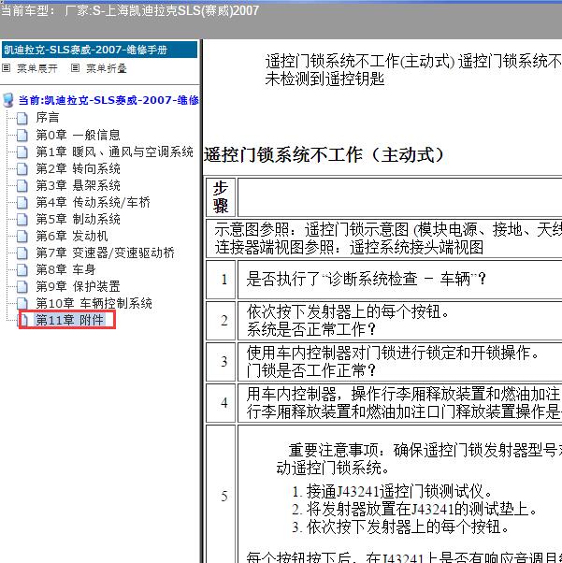Select the root node 当前:凯迪拉克-SLS赛威-2007-维修
This screenshot has width=562, height=563.
point(108,100)
